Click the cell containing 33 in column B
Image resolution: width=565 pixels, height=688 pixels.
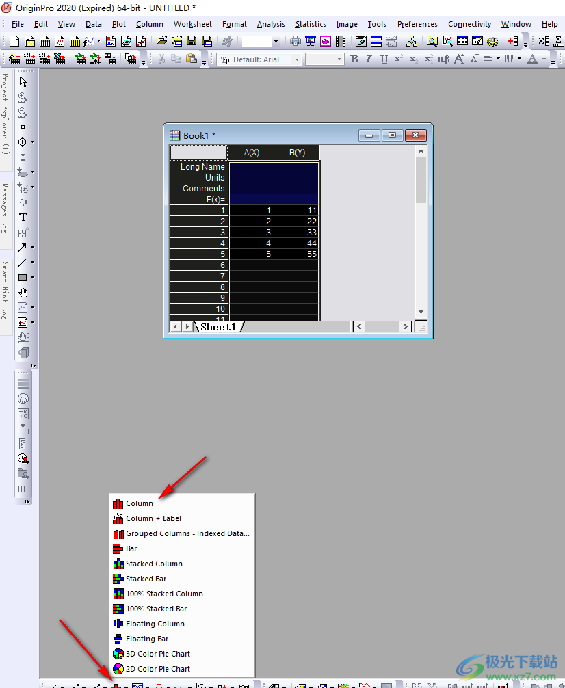(x=297, y=232)
